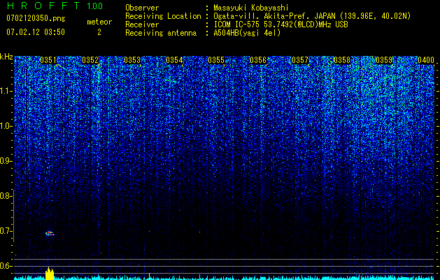Click the Observer label

coord(142,8)
